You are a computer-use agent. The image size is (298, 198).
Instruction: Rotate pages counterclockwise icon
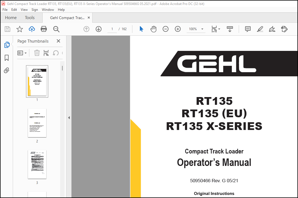pos(56,53)
